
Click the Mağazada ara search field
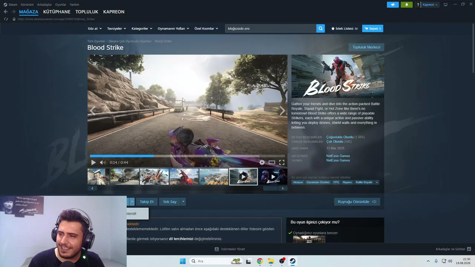pos(271,29)
